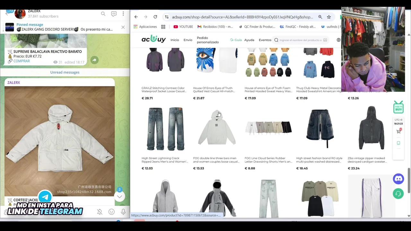
Task: Go back in Telegram chat list
Action: tap(7, 13)
